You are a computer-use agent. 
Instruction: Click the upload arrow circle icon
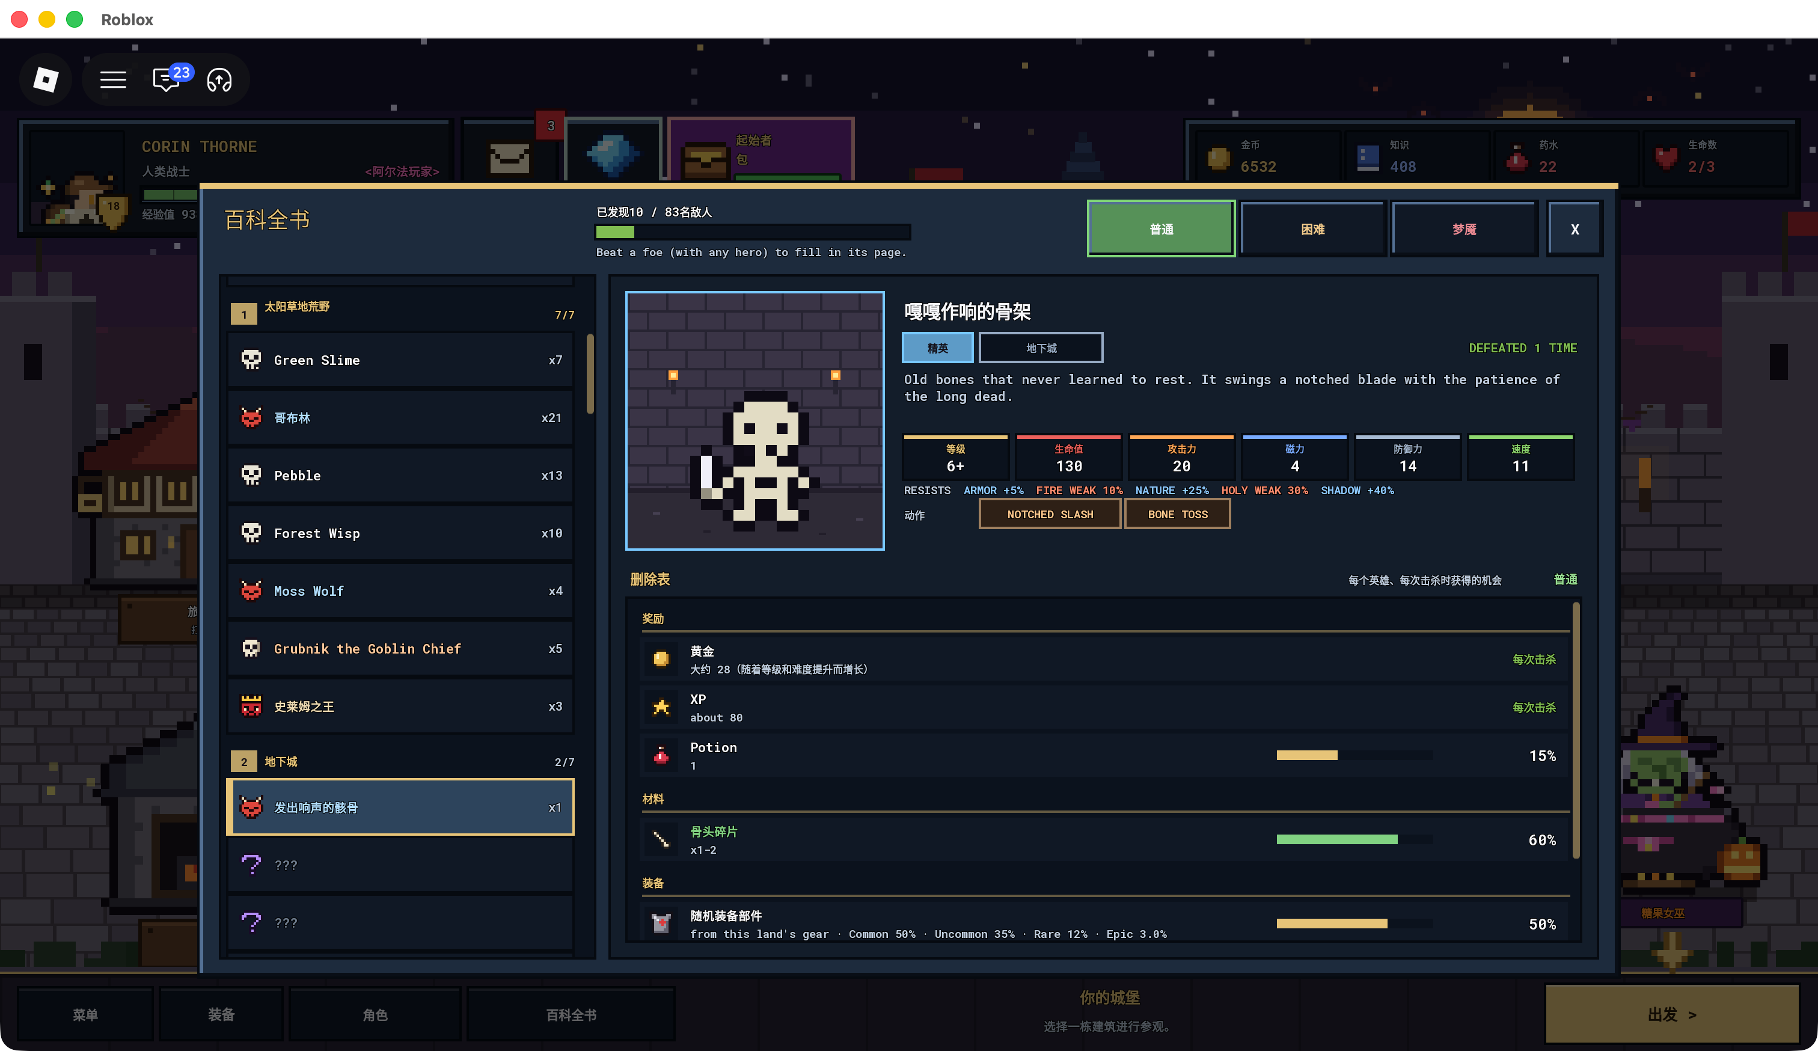[x=219, y=79]
